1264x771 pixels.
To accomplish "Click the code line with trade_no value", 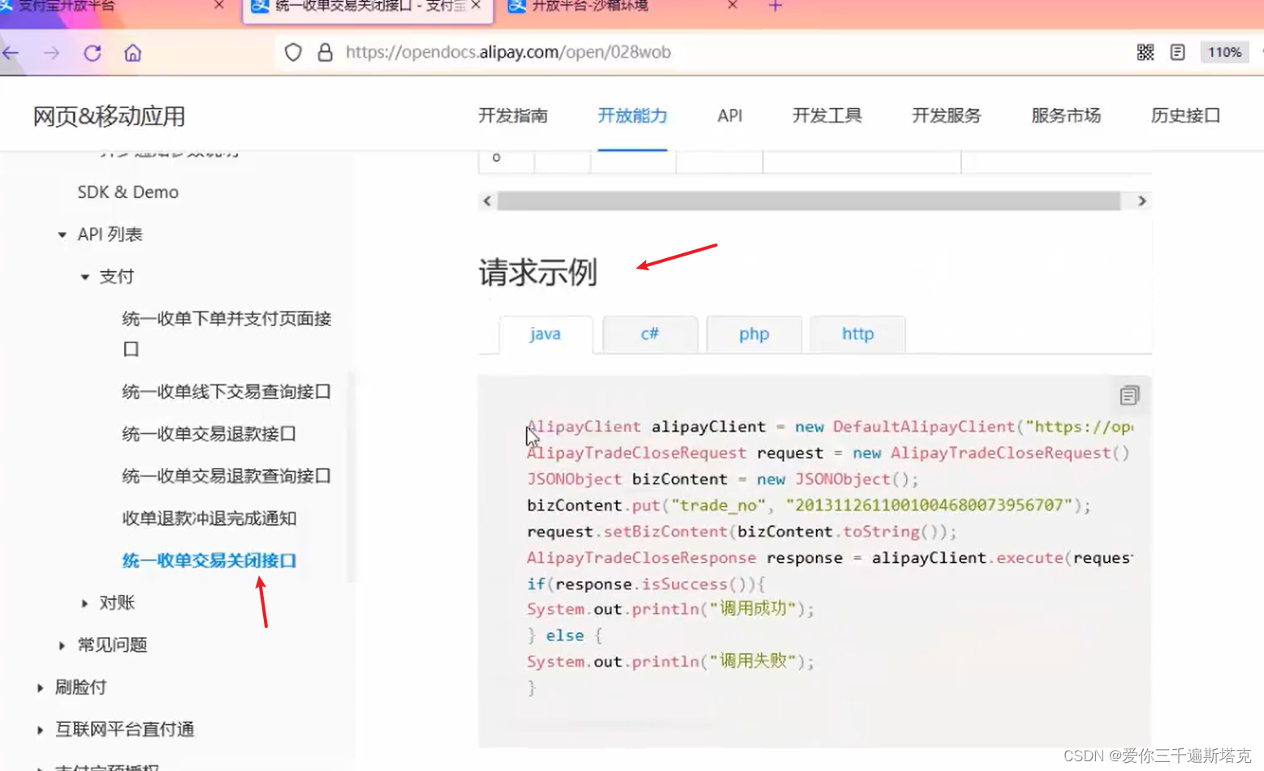I will (x=809, y=506).
